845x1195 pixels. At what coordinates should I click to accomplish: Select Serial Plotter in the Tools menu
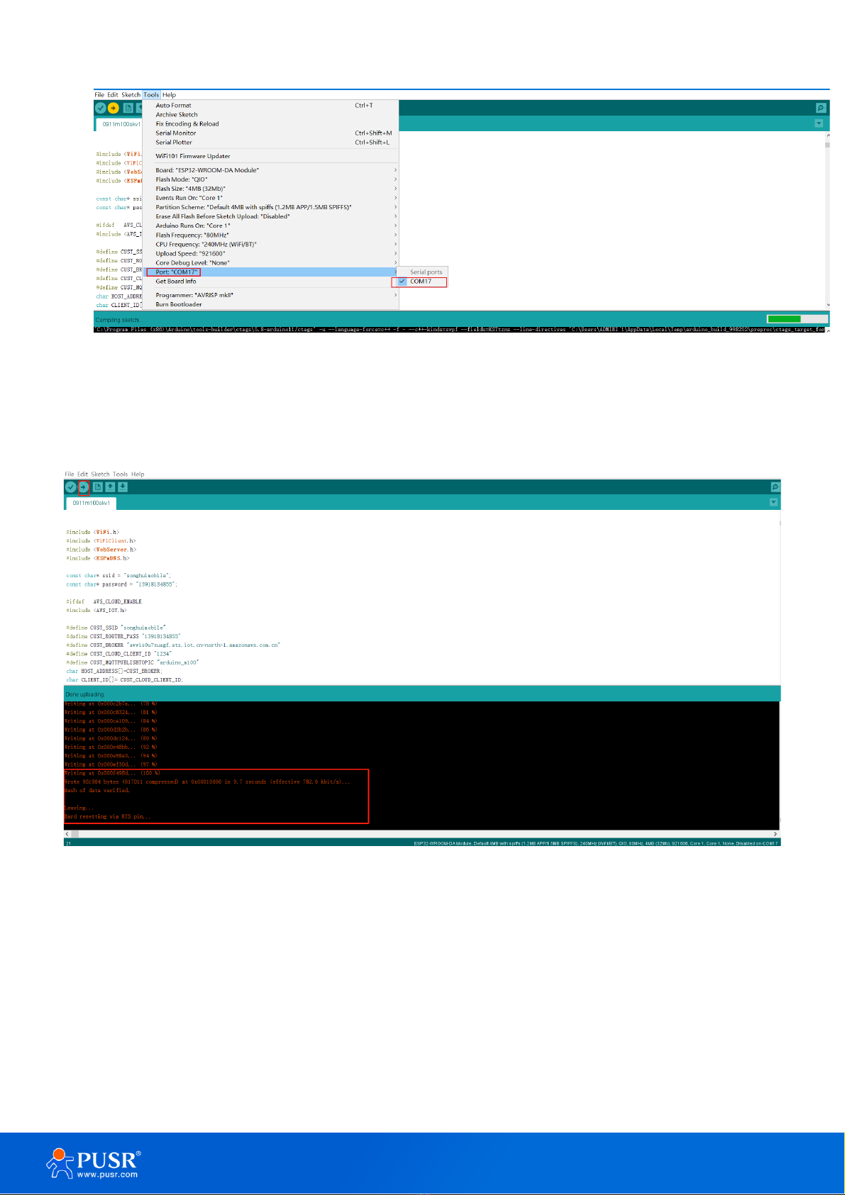[x=174, y=143]
